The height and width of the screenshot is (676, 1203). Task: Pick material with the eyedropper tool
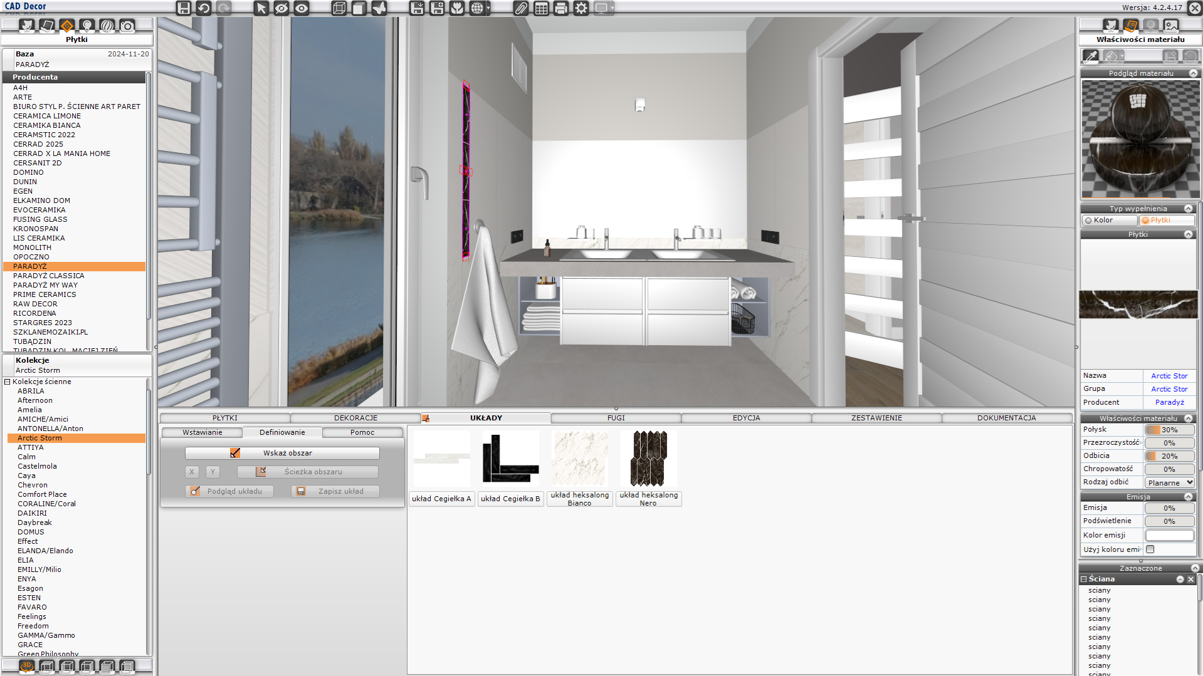[x=1091, y=56]
